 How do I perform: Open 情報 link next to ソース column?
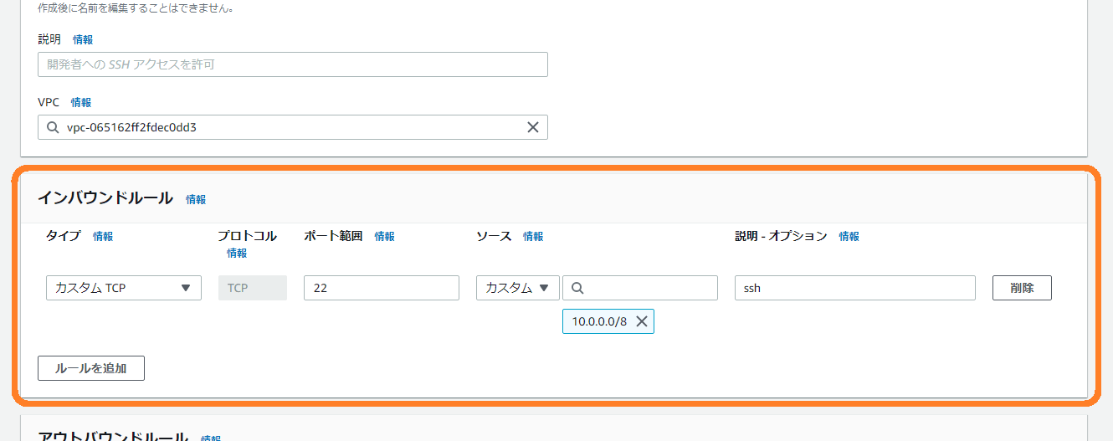(x=533, y=236)
